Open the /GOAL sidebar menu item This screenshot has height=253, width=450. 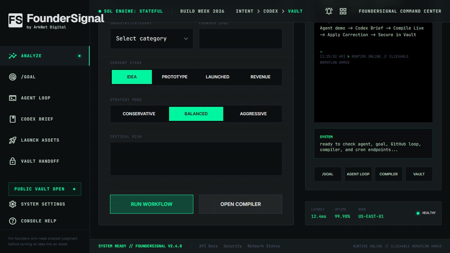tap(45, 77)
